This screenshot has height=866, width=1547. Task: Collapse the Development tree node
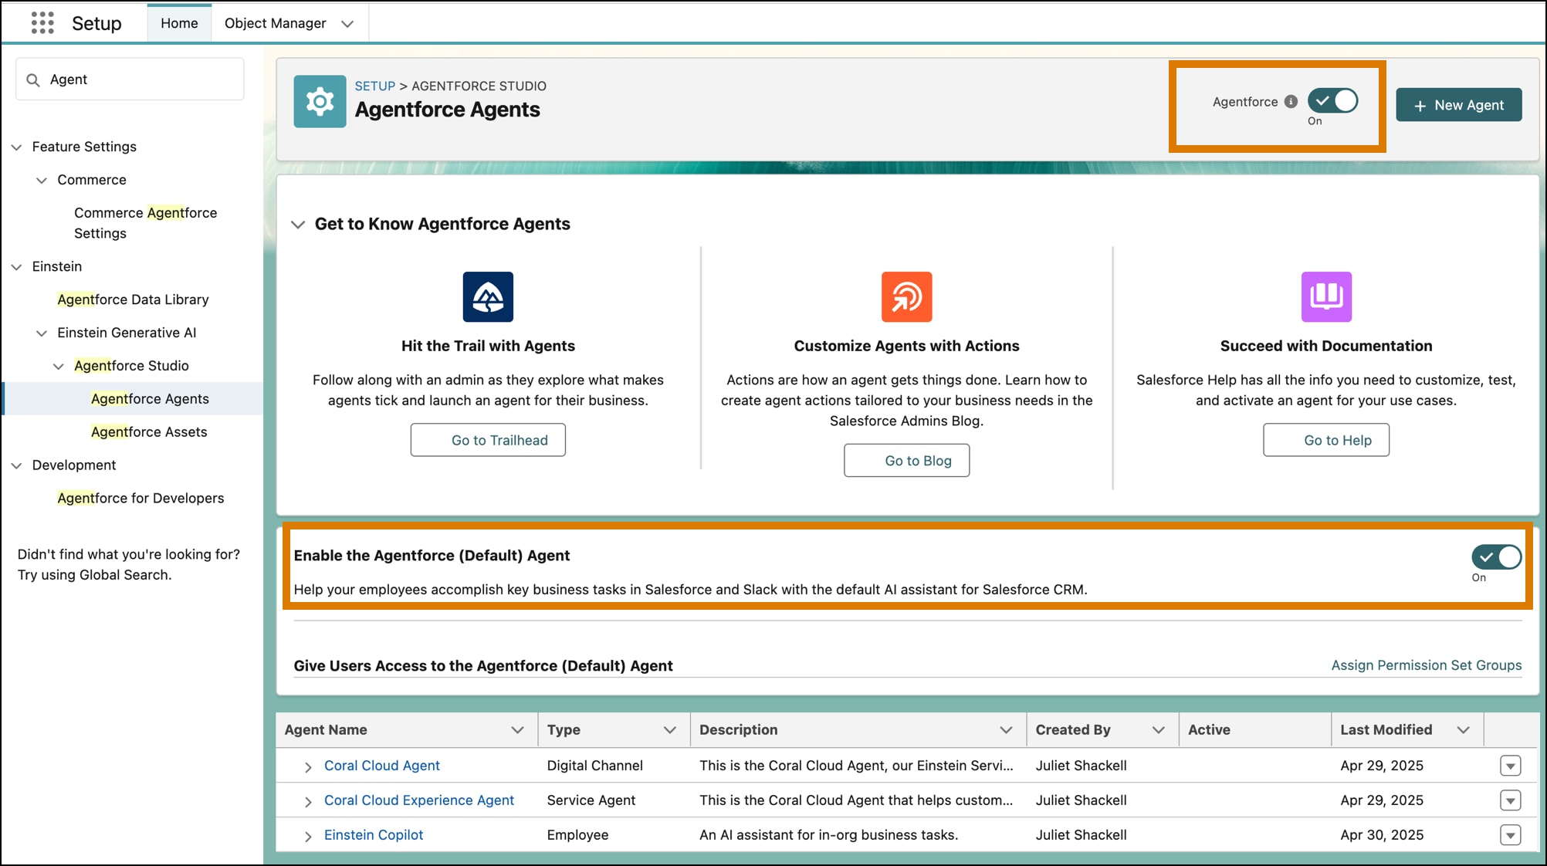click(x=16, y=465)
